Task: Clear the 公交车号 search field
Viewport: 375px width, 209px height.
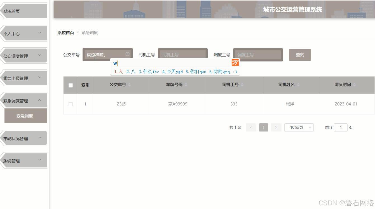Action: [x=128, y=54]
